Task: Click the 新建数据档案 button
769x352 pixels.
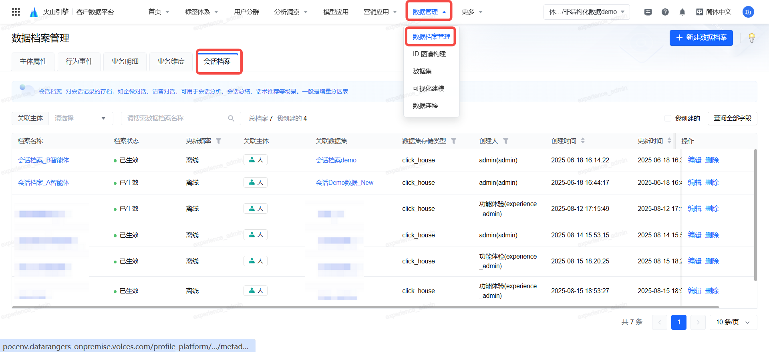Action: click(701, 38)
